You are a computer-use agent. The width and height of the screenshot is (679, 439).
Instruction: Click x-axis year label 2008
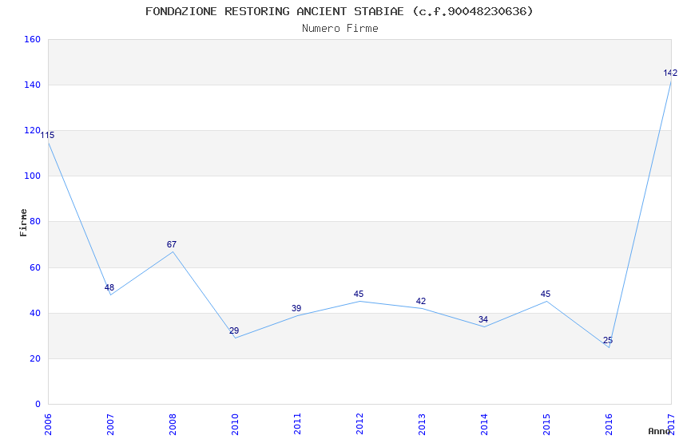173,425
